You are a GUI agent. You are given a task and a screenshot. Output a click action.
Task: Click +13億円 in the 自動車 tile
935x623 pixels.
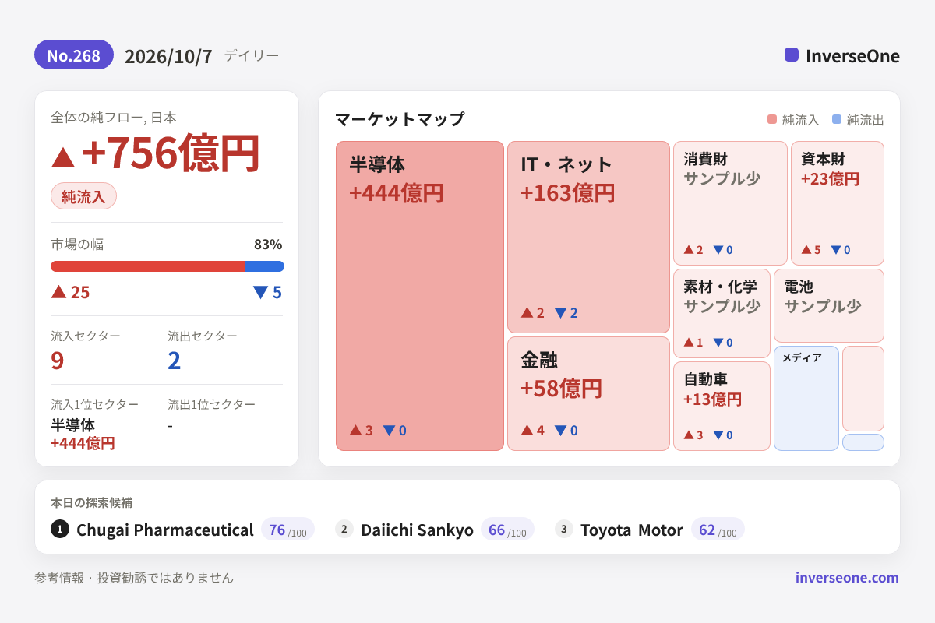click(712, 399)
